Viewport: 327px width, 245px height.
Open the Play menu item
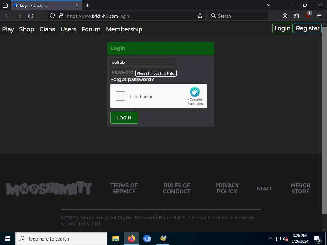(8, 29)
